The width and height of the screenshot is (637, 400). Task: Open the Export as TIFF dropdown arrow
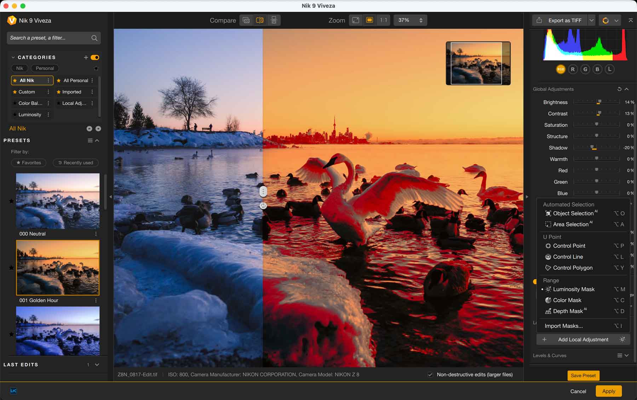(591, 20)
